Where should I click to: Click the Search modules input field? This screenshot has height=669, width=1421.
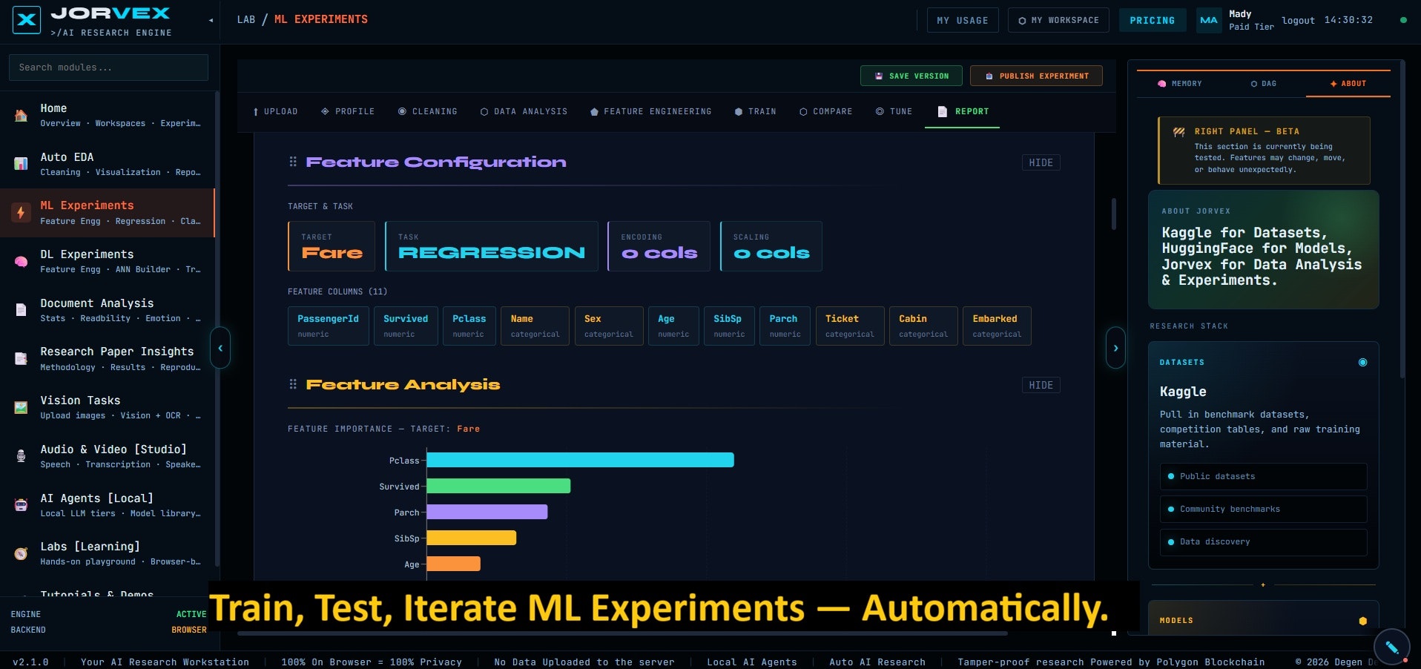coord(108,67)
